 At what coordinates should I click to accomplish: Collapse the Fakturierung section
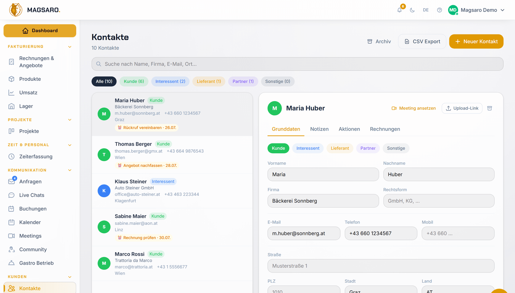click(70, 47)
